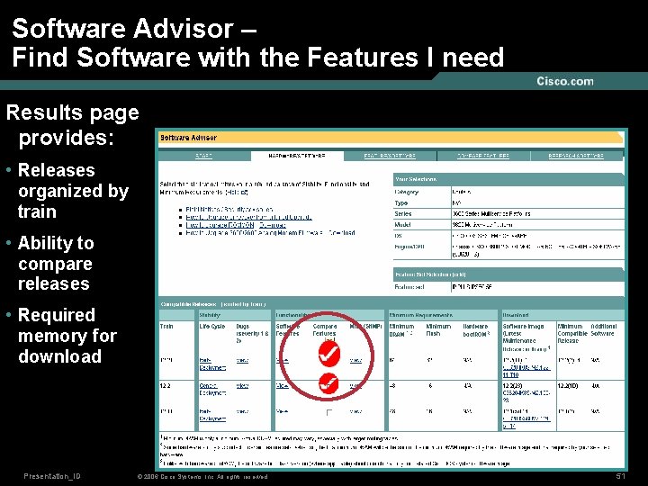Select the 12.2(10) minimum compatible release
648x486 pixels.
[x=570, y=386]
